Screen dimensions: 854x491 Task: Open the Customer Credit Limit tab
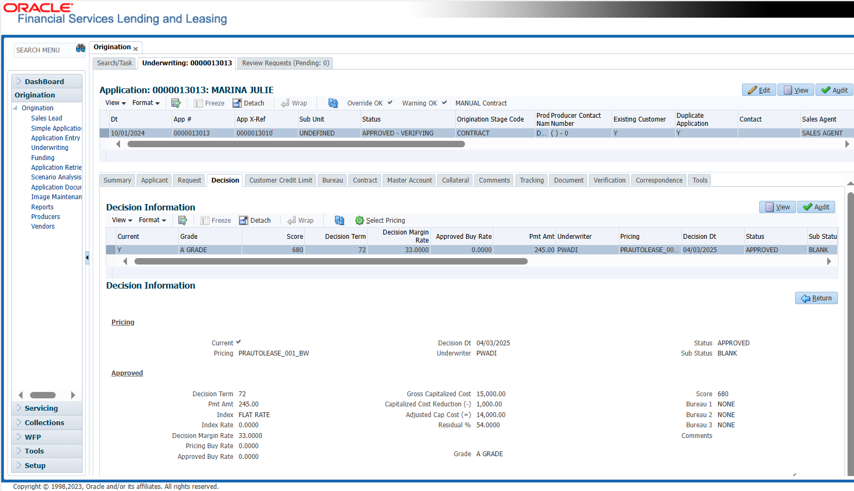281,180
